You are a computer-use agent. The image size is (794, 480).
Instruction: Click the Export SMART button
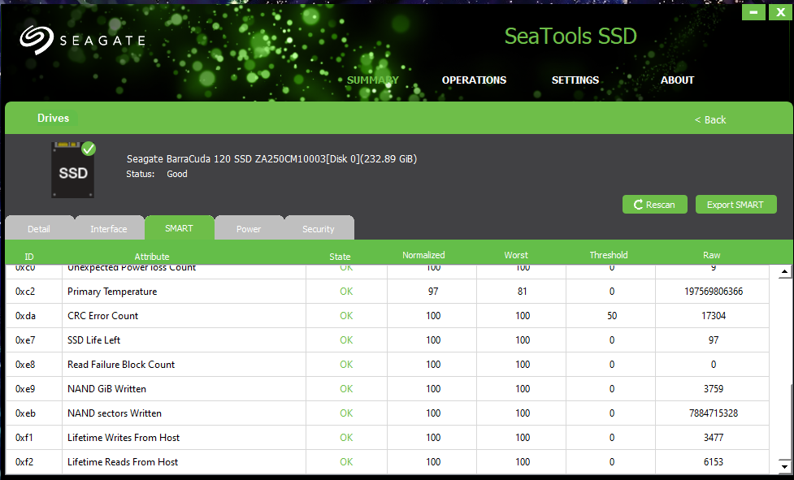[735, 205]
